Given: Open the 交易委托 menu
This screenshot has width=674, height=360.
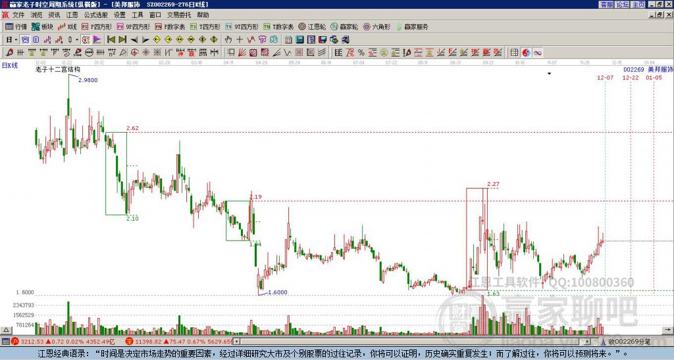Looking at the screenshot, I should click(178, 15).
